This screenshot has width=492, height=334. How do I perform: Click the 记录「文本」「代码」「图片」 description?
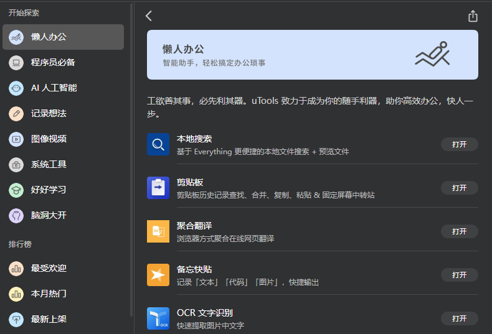coord(248,282)
